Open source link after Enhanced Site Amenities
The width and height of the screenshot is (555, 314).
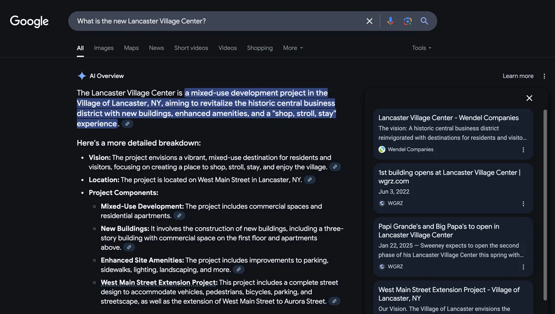point(239,270)
